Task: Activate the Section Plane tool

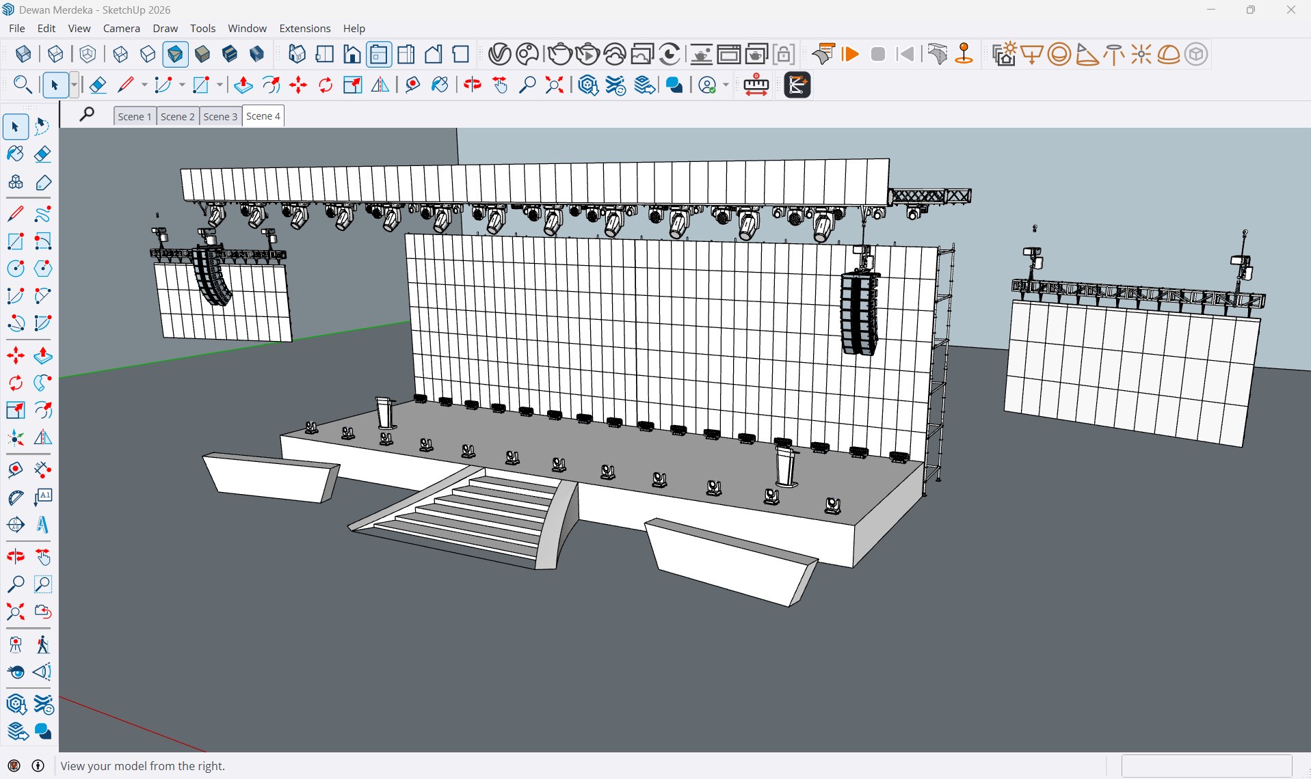Action: (15, 524)
